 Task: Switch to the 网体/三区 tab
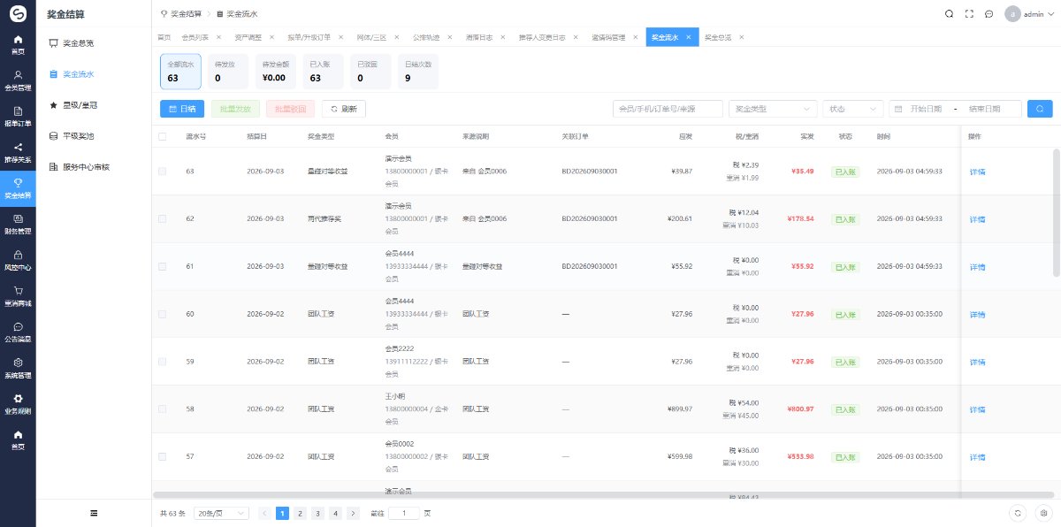tap(370, 37)
